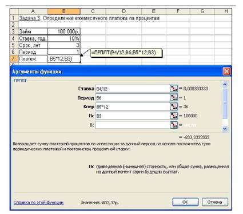Viewport: 243px width, 214px height.
Task: Select row 5 header
Action: click(14, 45)
